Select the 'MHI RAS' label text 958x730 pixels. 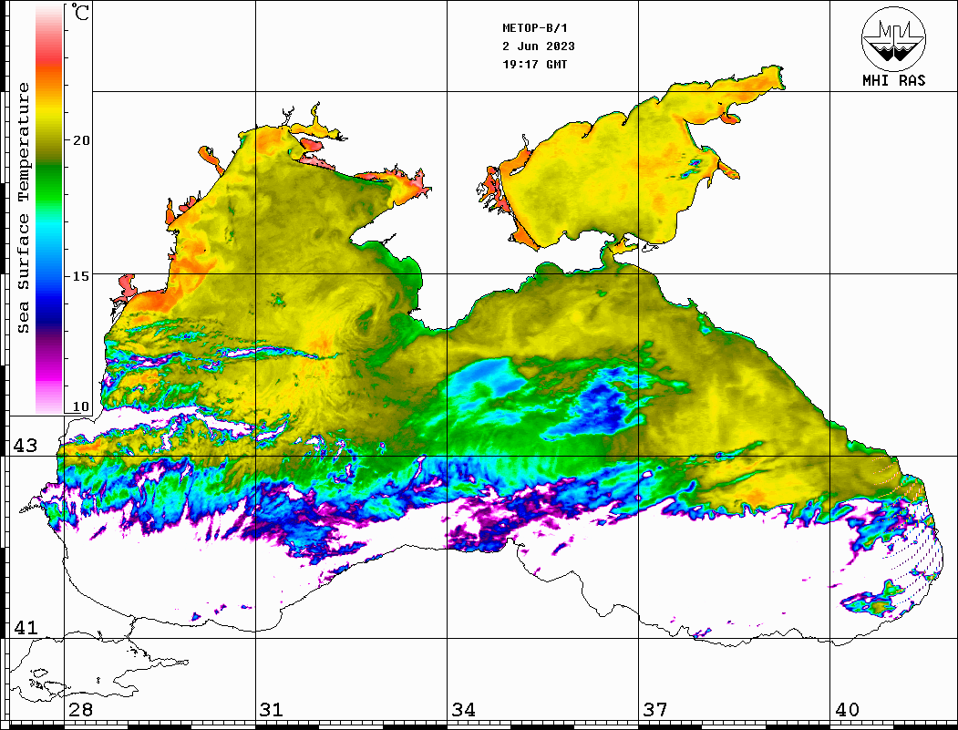[894, 80]
